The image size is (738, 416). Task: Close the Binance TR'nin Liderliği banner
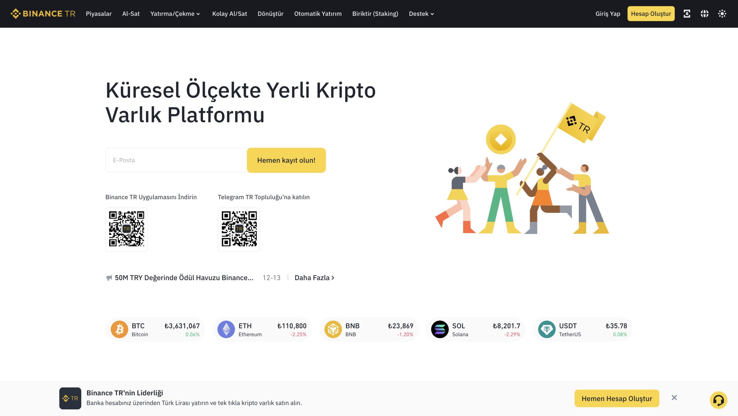pos(674,398)
